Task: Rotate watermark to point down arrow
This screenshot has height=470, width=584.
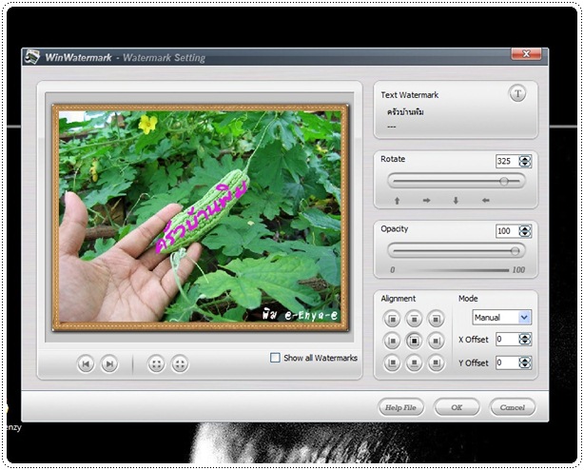Action: click(x=456, y=201)
